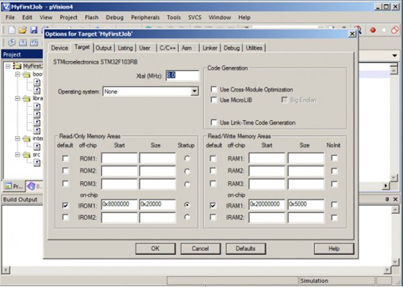
Task: Select the ROM1 Startup radio button
Action: (187, 158)
